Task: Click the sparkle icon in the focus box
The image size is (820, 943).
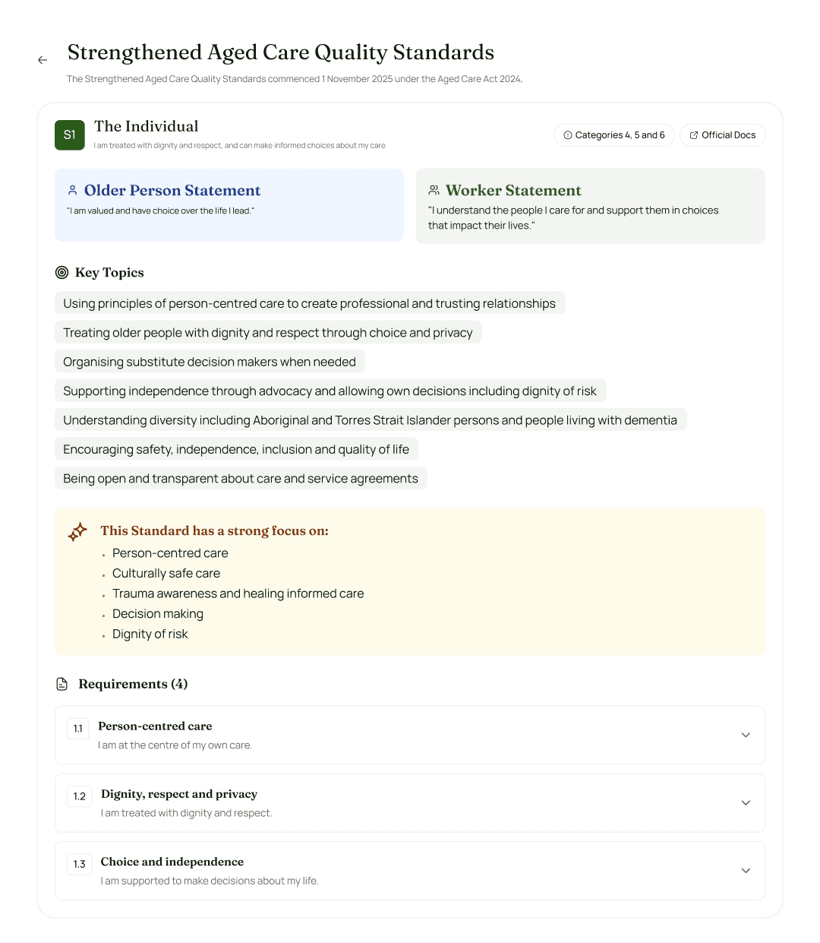Action: (x=77, y=532)
